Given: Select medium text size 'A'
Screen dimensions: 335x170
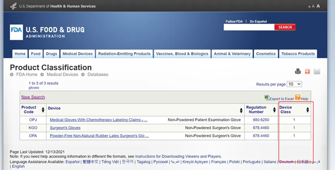Looking at the screenshot, I should point(313,7).
